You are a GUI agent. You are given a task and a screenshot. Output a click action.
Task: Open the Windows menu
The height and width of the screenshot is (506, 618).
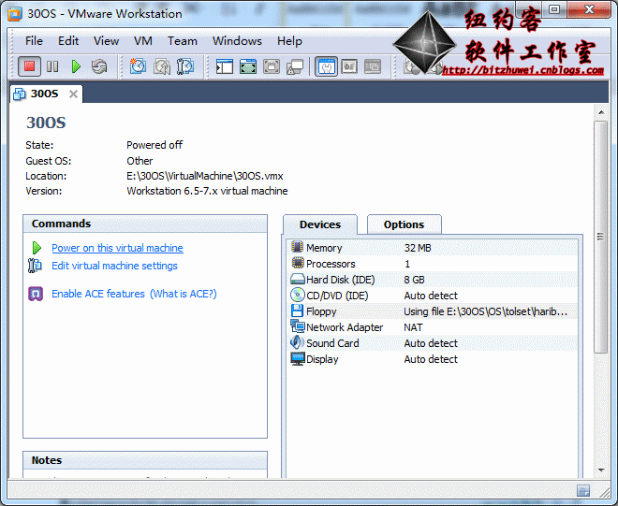coord(237,41)
